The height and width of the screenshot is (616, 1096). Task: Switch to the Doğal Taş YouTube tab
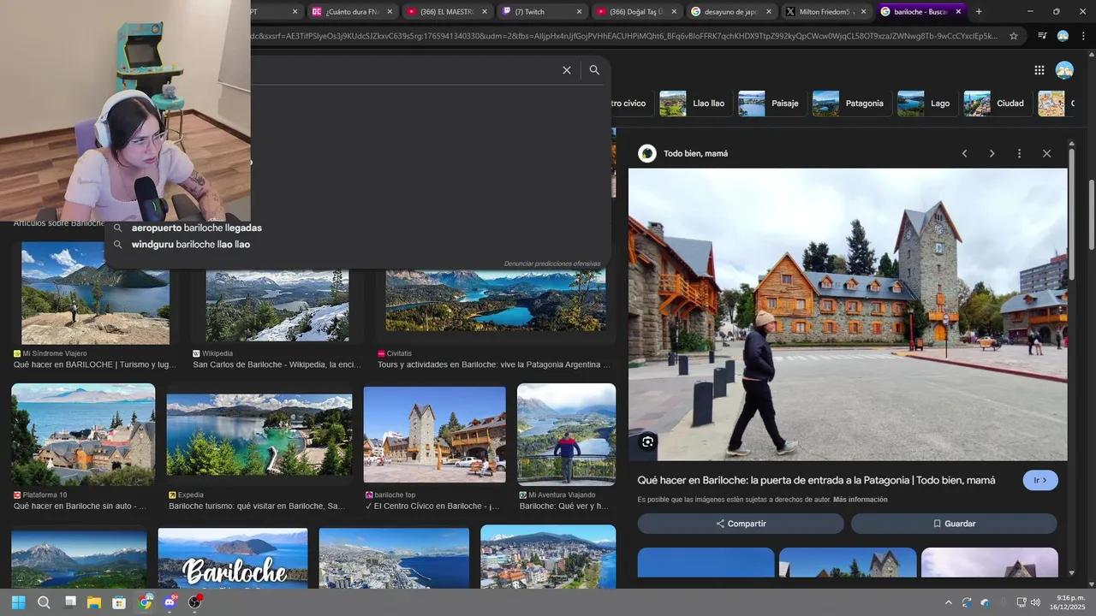[638, 11]
